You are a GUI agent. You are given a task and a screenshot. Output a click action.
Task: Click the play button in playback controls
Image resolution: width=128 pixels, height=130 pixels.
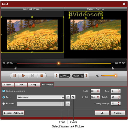point(23,76)
